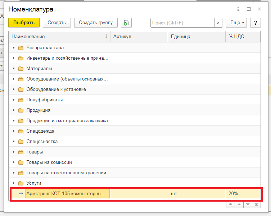Click the % НДС column header
The height and width of the screenshot is (216, 271).
243,37
